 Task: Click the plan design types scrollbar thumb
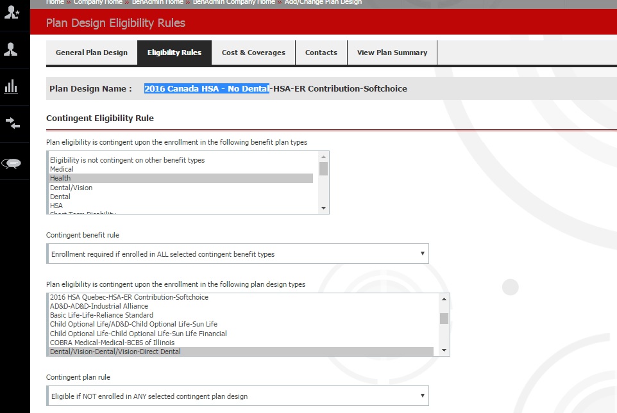click(x=444, y=318)
